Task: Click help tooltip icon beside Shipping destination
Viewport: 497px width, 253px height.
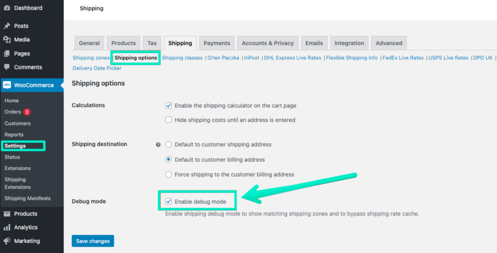Action: coord(158,145)
